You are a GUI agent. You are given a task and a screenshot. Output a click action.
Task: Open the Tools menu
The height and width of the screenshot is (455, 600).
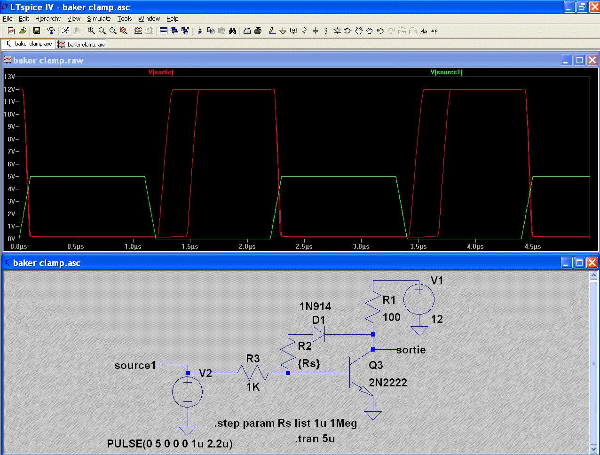[x=125, y=19]
